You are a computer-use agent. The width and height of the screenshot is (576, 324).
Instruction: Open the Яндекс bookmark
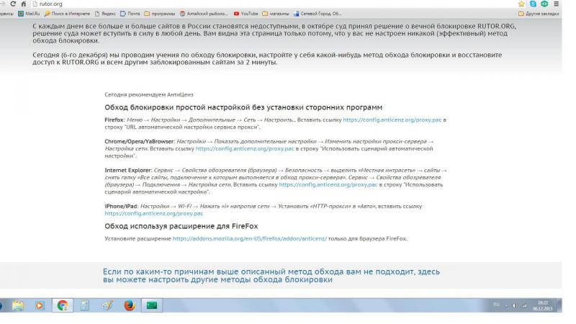tap(105, 14)
